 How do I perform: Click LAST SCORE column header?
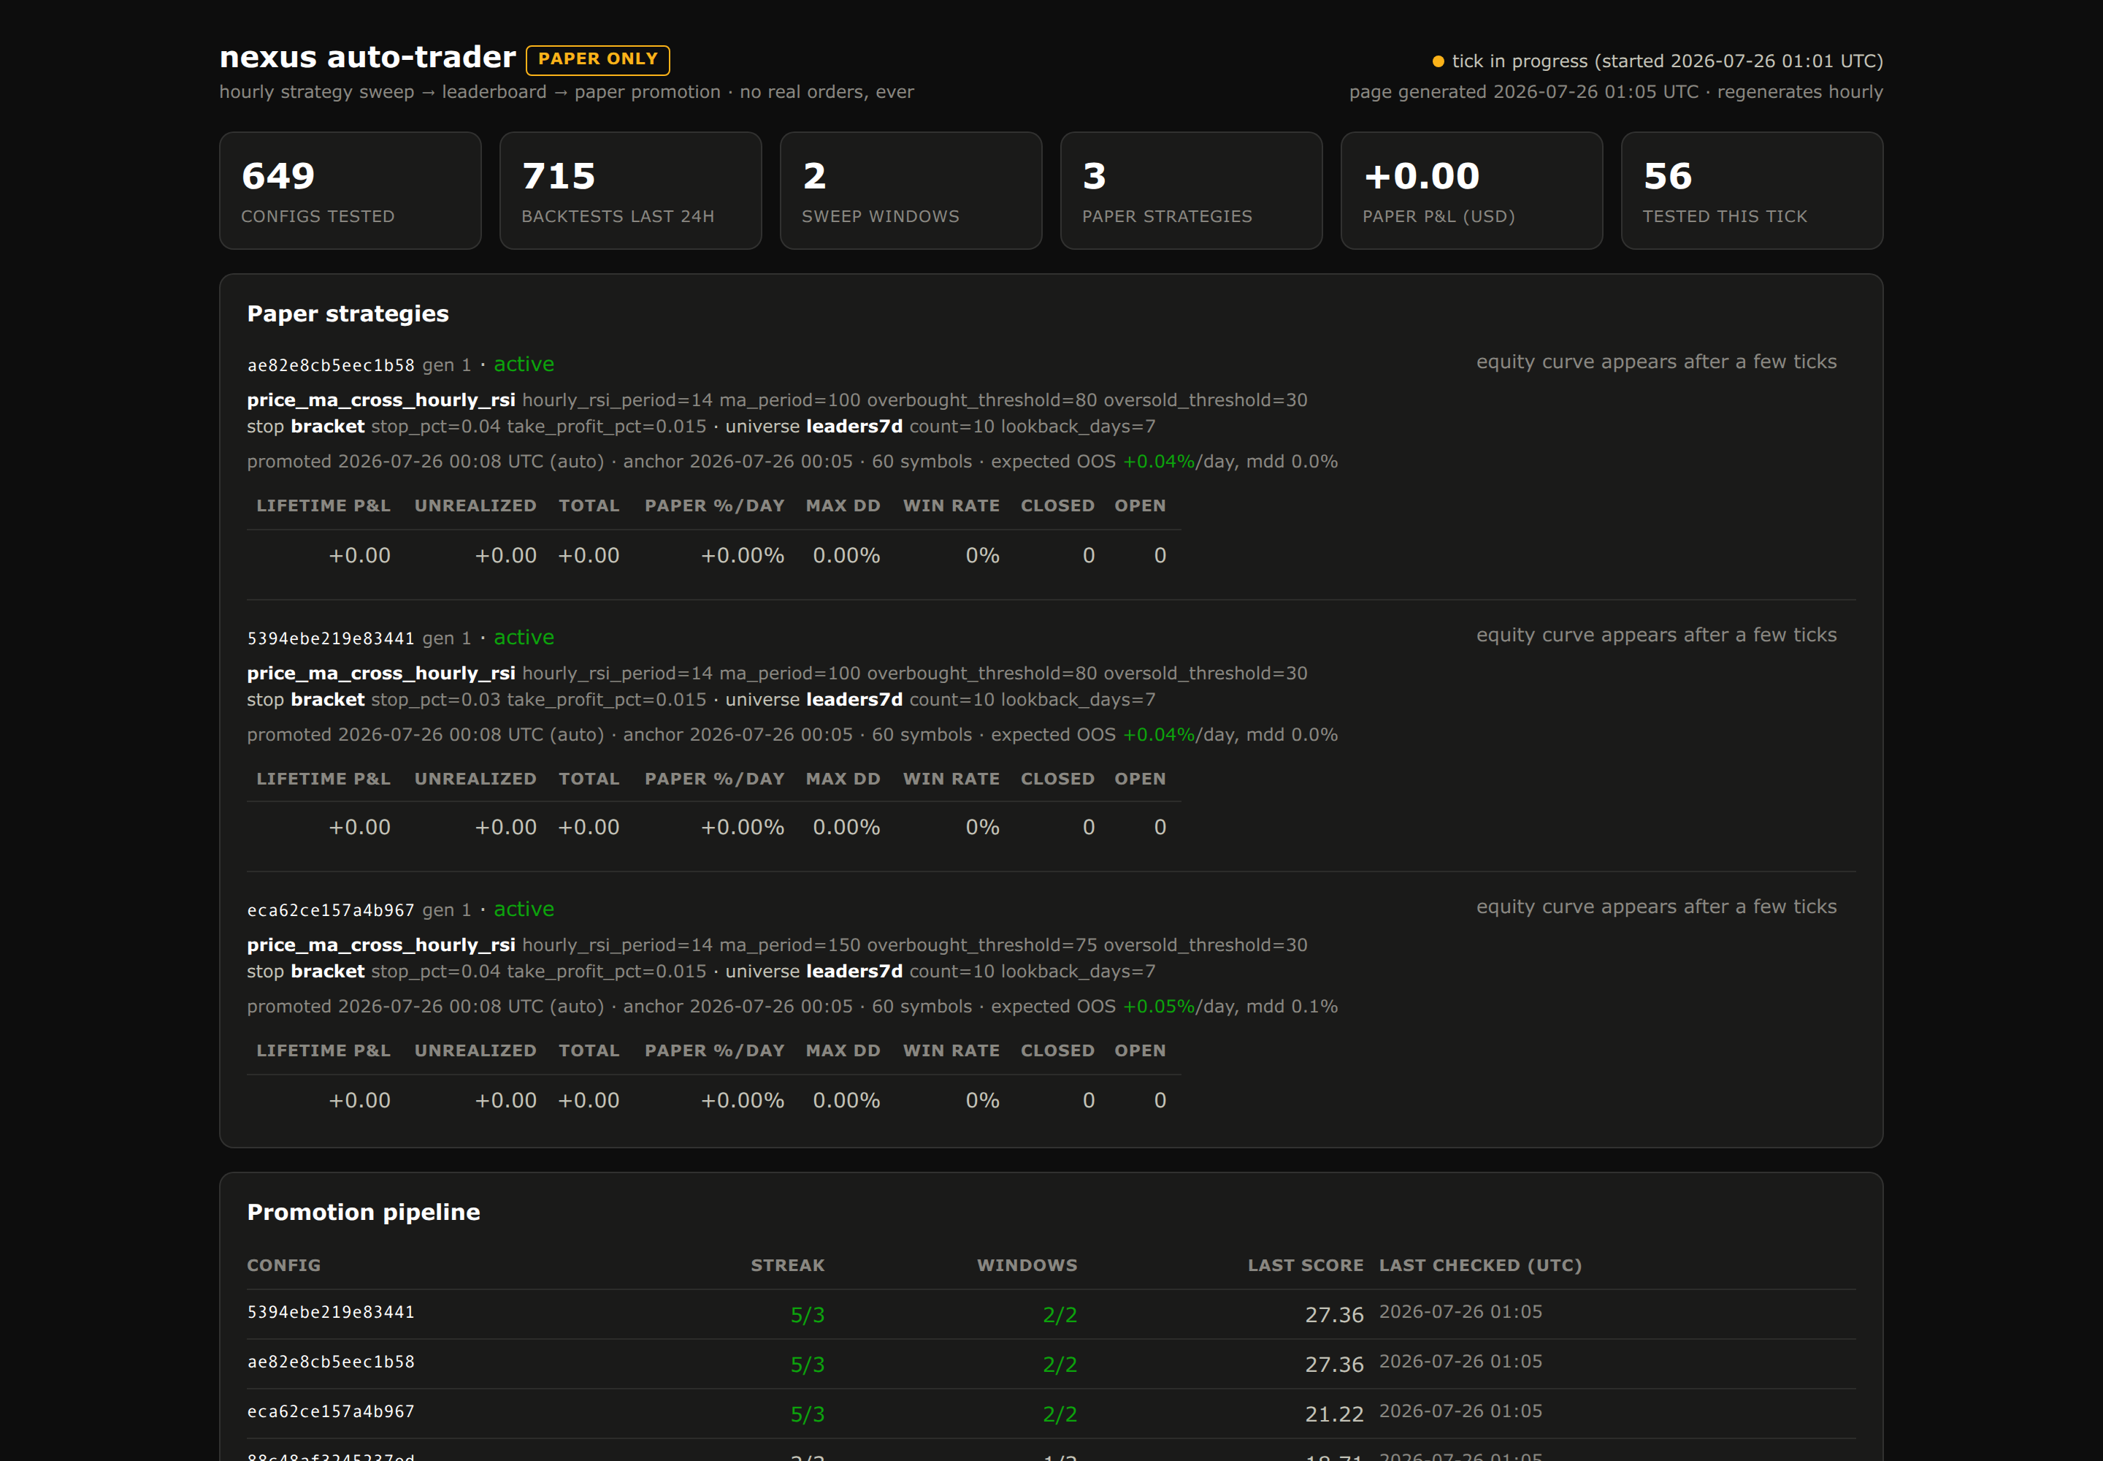point(1305,1265)
